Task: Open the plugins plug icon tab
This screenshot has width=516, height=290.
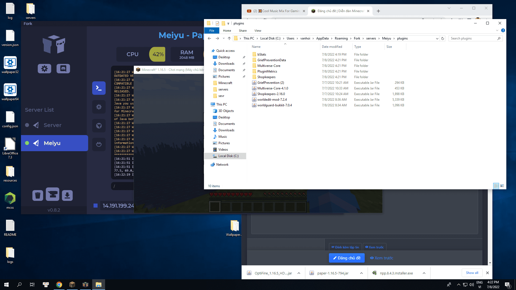Action: (x=99, y=144)
